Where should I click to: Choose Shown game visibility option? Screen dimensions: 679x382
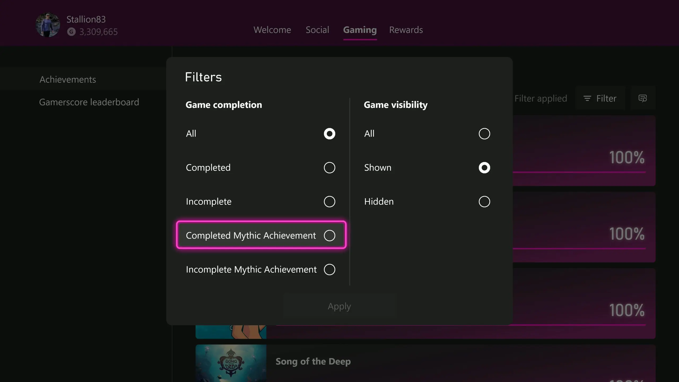pyautogui.click(x=427, y=167)
